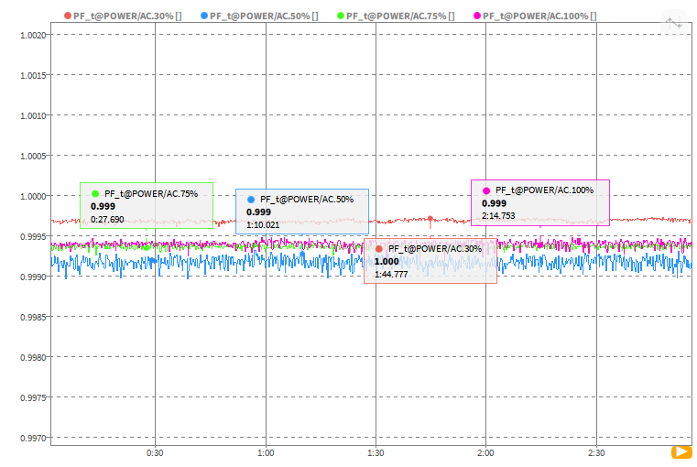Click the red data marker on the AC.30% line
The width and height of the screenshot is (697, 467).
click(430, 219)
